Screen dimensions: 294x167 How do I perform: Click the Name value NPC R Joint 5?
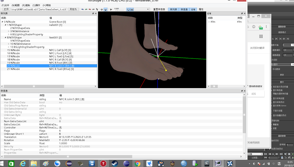pyautogui.click(x=72, y=99)
